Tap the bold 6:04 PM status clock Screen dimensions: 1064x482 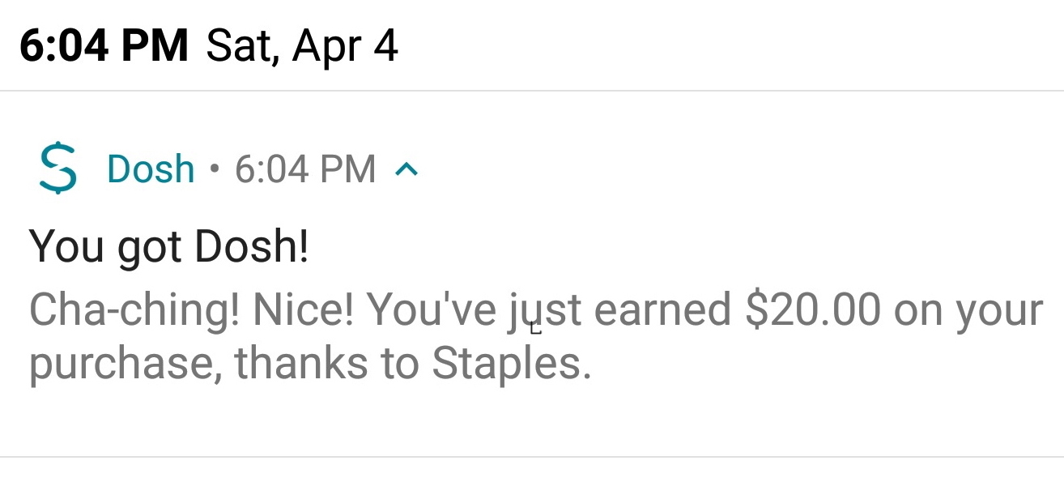pos(104,45)
